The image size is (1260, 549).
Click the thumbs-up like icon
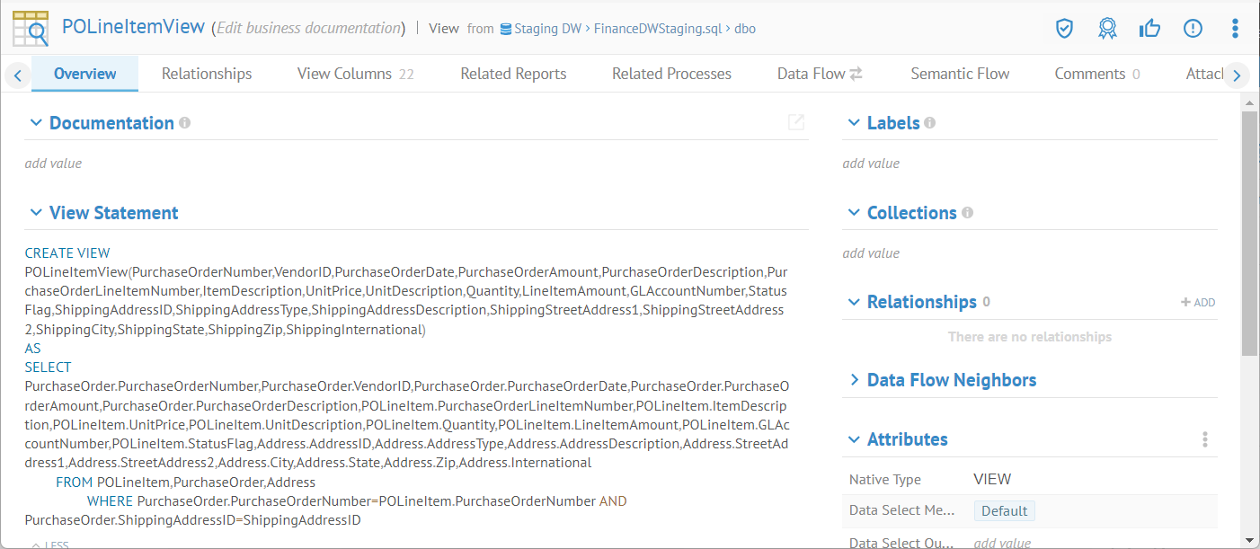click(1149, 29)
